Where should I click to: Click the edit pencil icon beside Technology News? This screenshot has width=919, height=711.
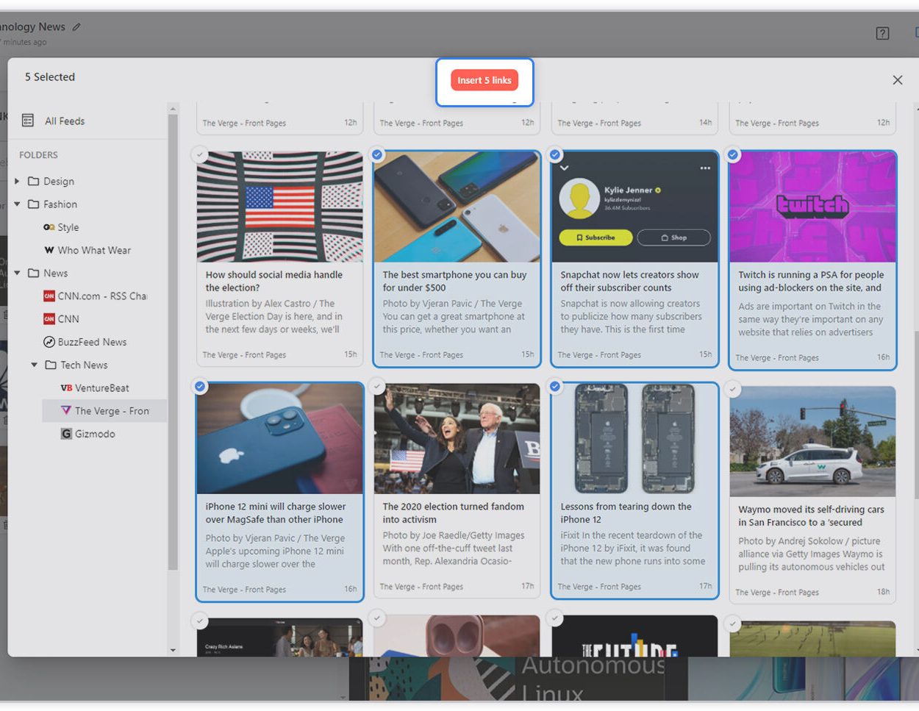(76, 27)
